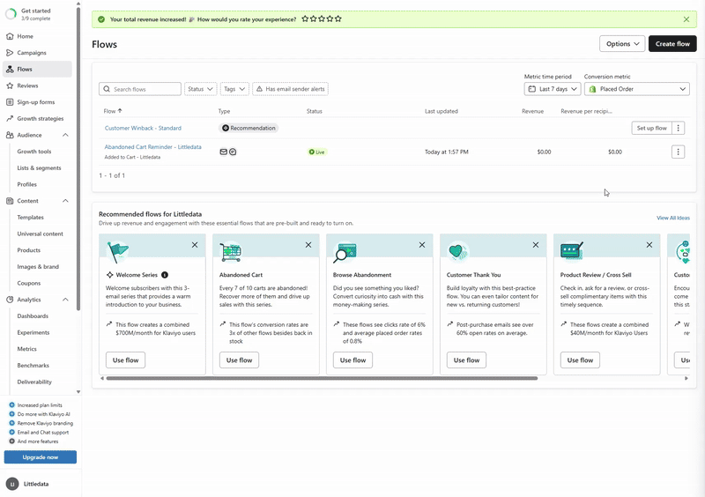Rate experience with the first star
This screenshot has width=705, height=497.
pos(305,19)
